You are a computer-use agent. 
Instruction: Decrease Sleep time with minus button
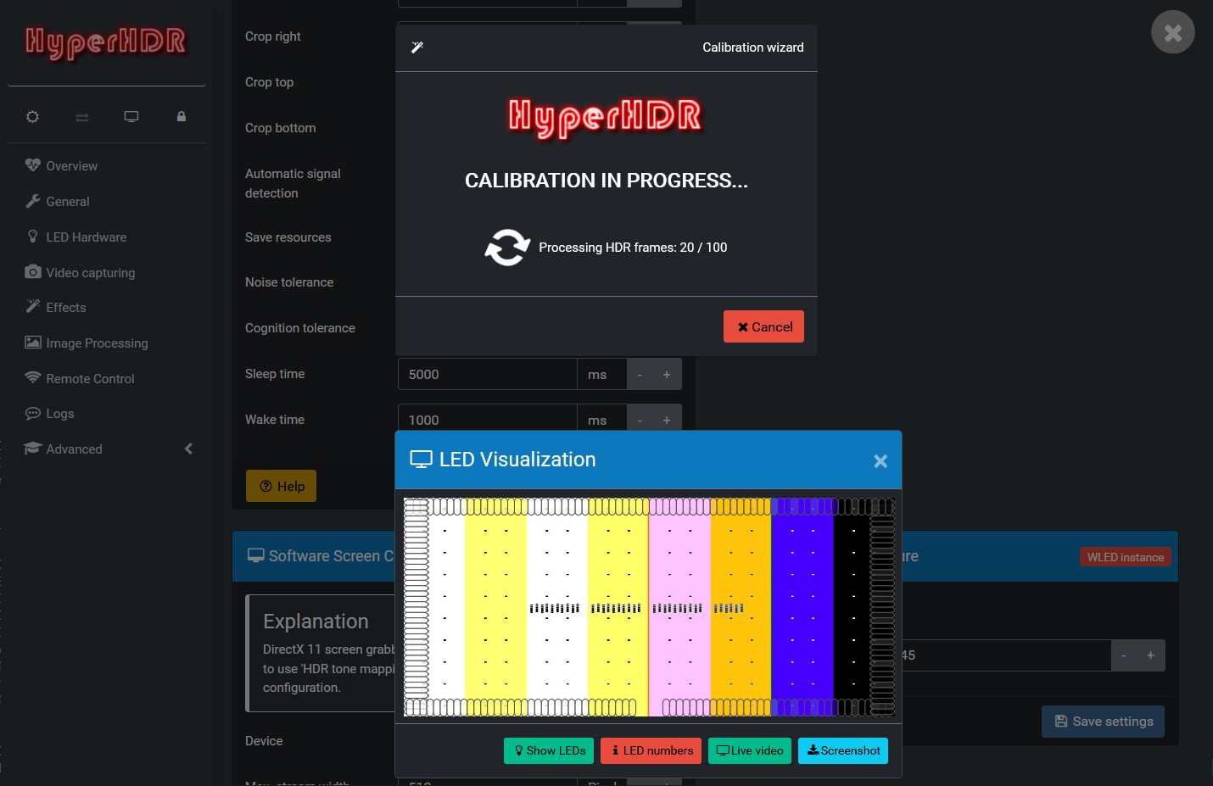click(640, 374)
